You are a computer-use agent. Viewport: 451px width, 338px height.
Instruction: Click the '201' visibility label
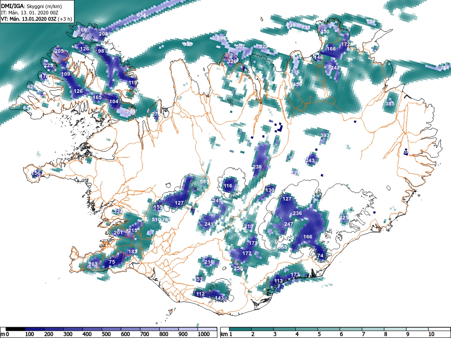[118, 232]
